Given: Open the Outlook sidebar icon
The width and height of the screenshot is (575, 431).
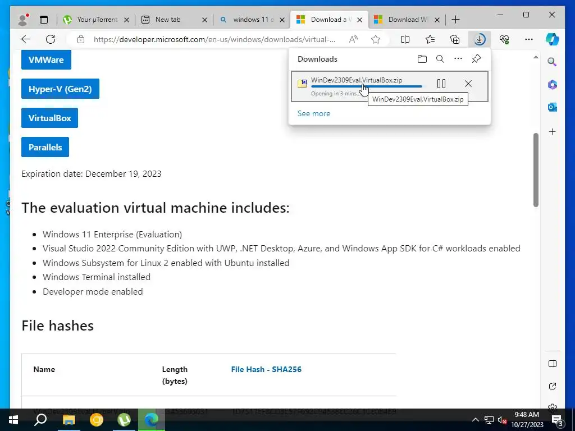Looking at the screenshot, I should tap(553, 107).
